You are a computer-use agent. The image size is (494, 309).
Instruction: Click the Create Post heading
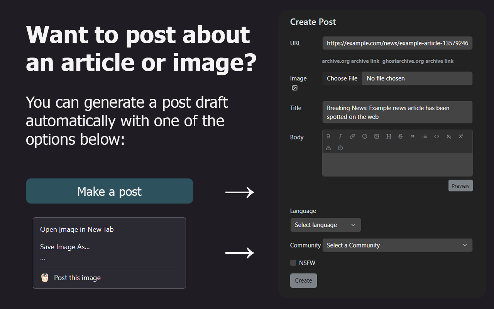pos(313,22)
